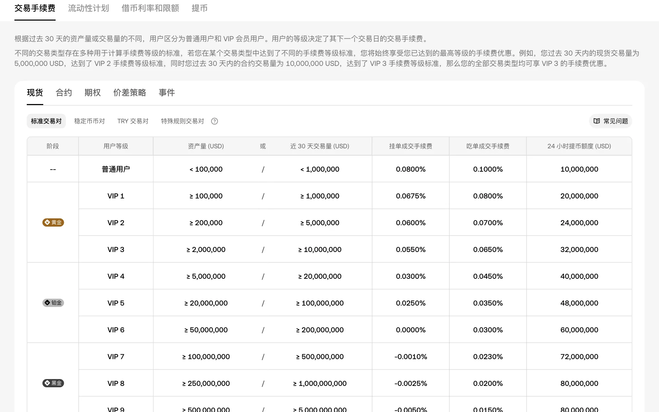Click the 24 小时提币额度 (USD) header
The width and height of the screenshot is (659, 412).
tap(579, 146)
